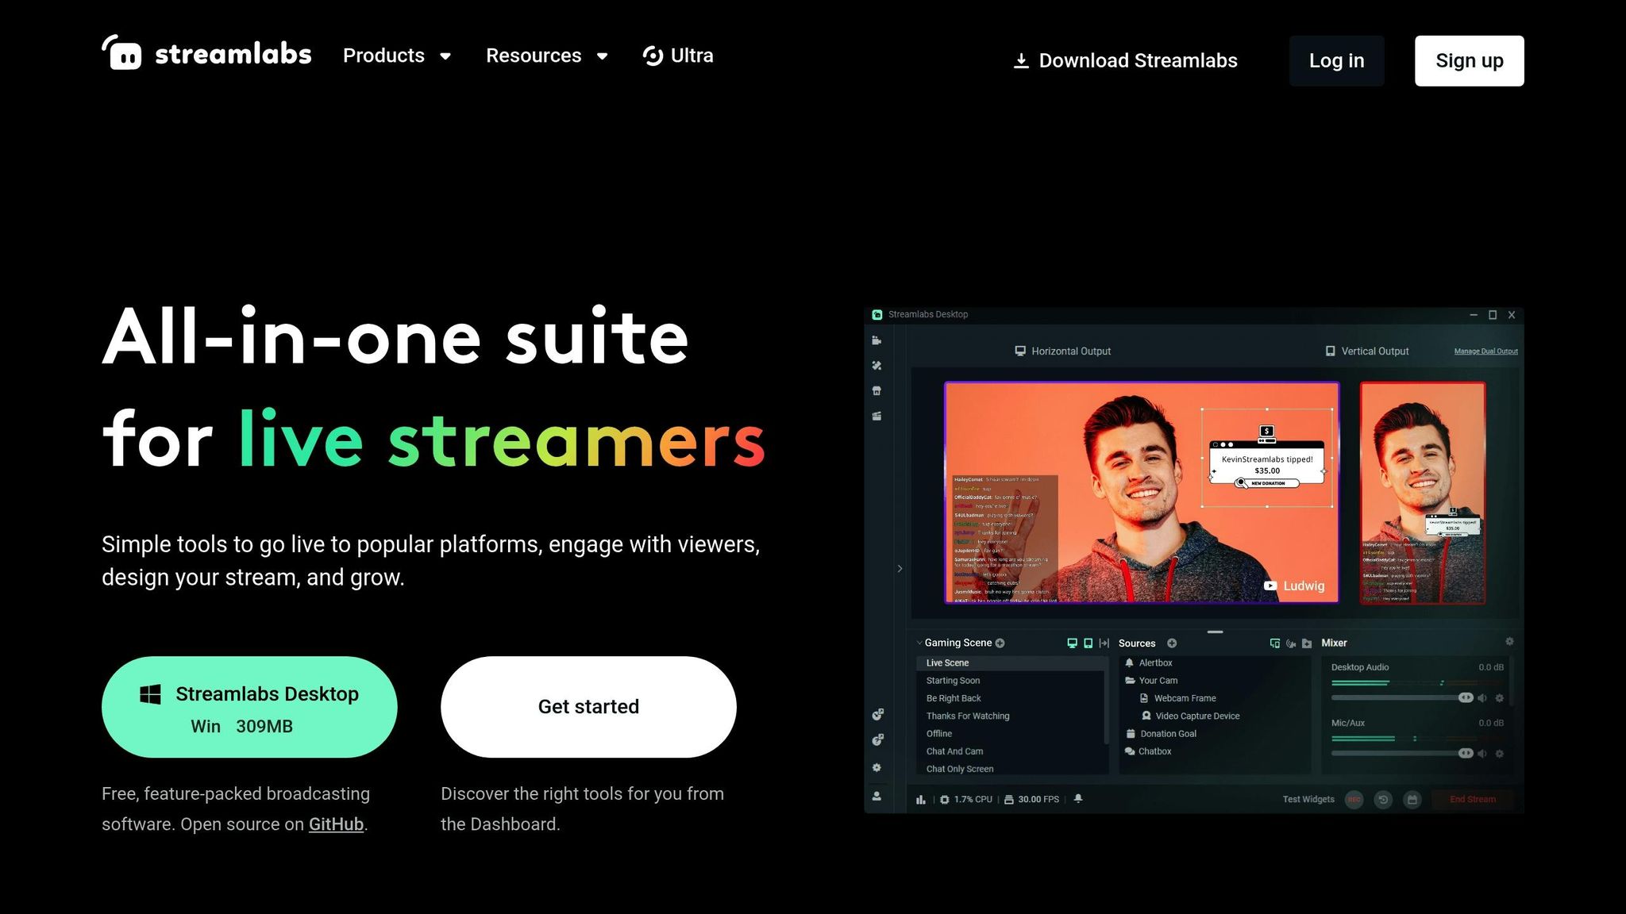Click the Get started button
The width and height of the screenshot is (1626, 914).
tap(588, 707)
